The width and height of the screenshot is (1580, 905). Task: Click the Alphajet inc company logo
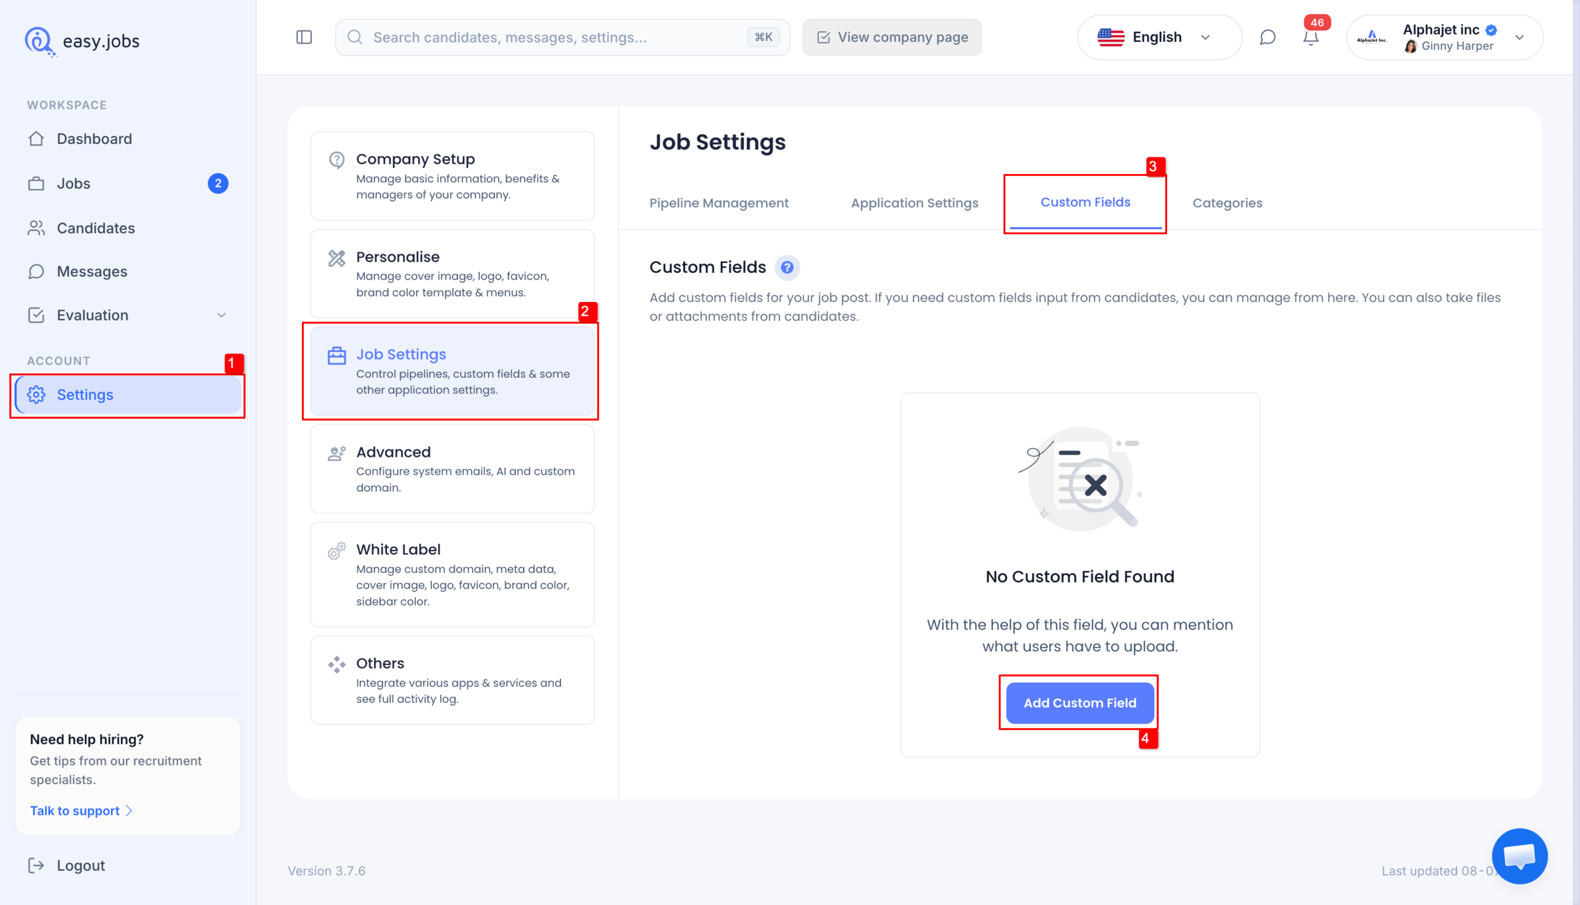[1372, 37]
